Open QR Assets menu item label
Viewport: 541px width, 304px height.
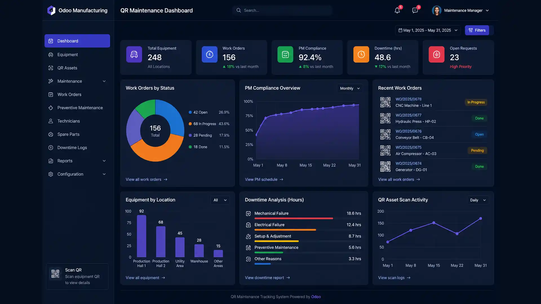click(x=67, y=68)
